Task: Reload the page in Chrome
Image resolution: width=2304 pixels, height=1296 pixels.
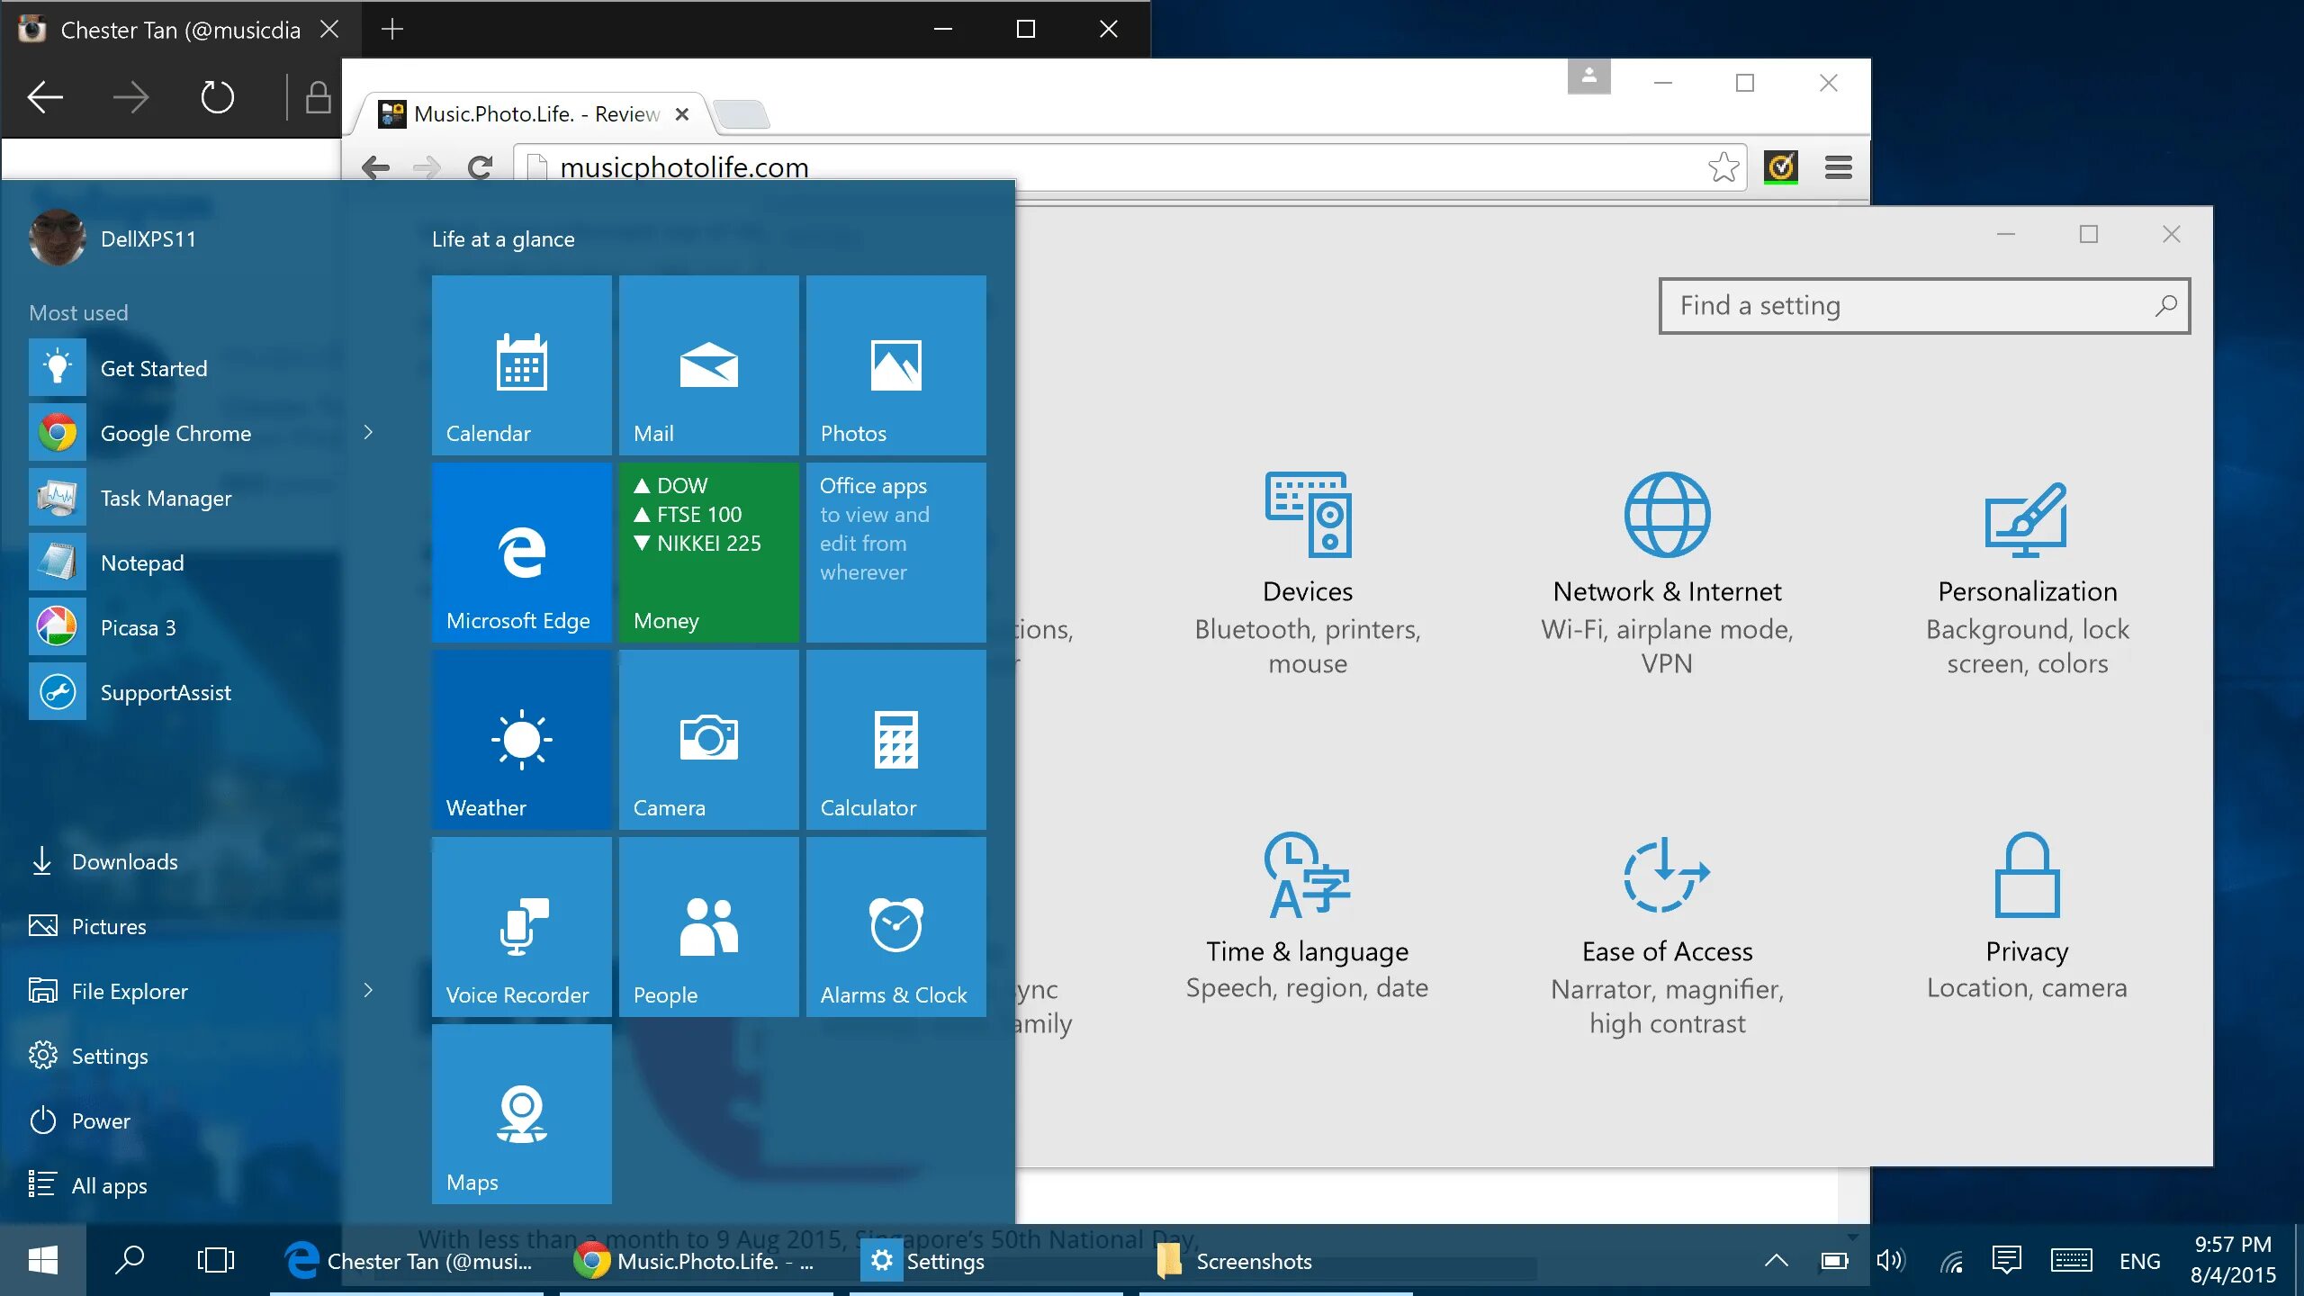Action: [481, 167]
